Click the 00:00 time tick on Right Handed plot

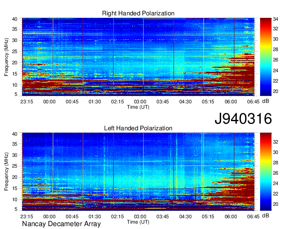pyautogui.click(x=49, y=102)
